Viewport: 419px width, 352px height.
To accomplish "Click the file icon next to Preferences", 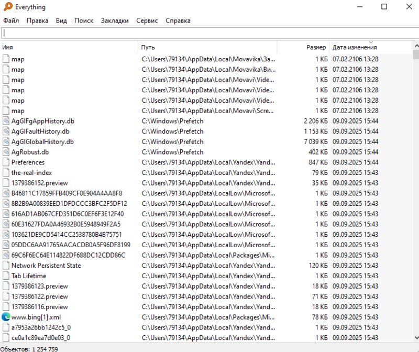I will 6,162.
